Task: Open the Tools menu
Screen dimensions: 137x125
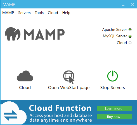Action: pos(39,13)
